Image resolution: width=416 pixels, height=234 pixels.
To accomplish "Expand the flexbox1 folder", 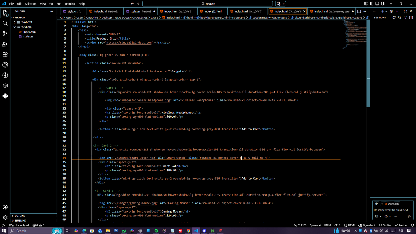I will (27, 22).
